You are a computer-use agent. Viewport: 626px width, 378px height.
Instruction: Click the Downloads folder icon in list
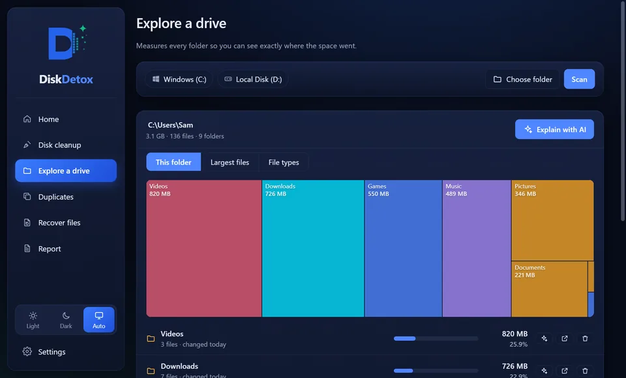[x=151, y=371]
